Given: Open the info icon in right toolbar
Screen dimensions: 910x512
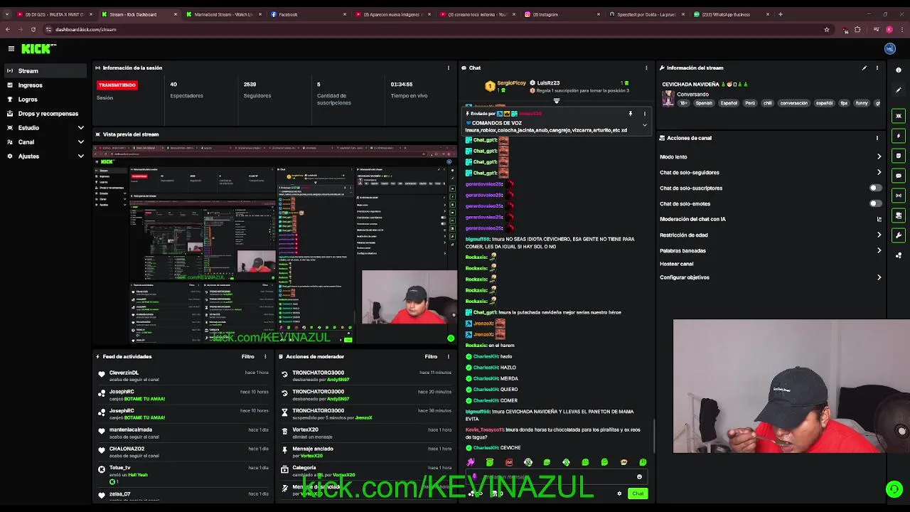Looking at the screenshot, I should click(899, 70).
